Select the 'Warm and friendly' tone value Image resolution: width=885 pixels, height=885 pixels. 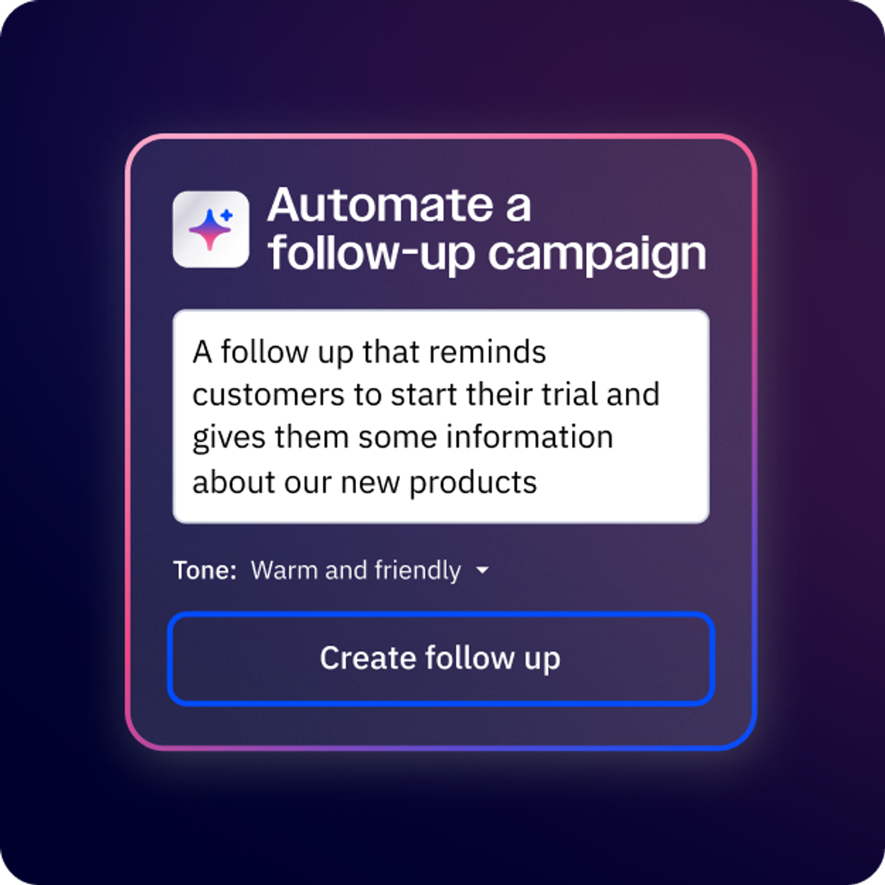click(356, 570)
